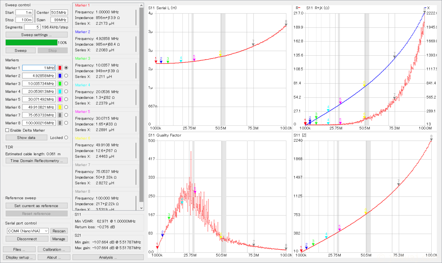Select Marker 6 radio button
Image resolution: width=442 pixels, height=263 pixels.
[66, 107]
